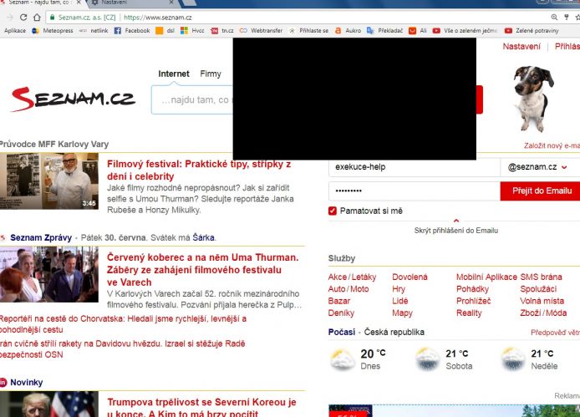Go to the browser home page icon

37,18
